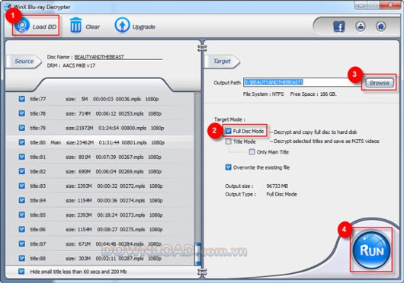Click the Load BD disc icon
Viewport: 404px width, 283px height.
[x=22, y=26]
